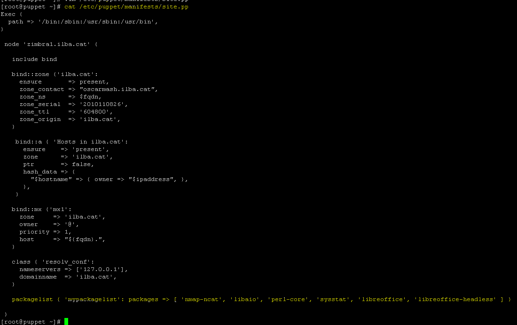Image resolution: width=517 pixels, height=325 pixels.
Task: Click the 'zimbra1.ilba.cat' node name
Action: (57, 44)
